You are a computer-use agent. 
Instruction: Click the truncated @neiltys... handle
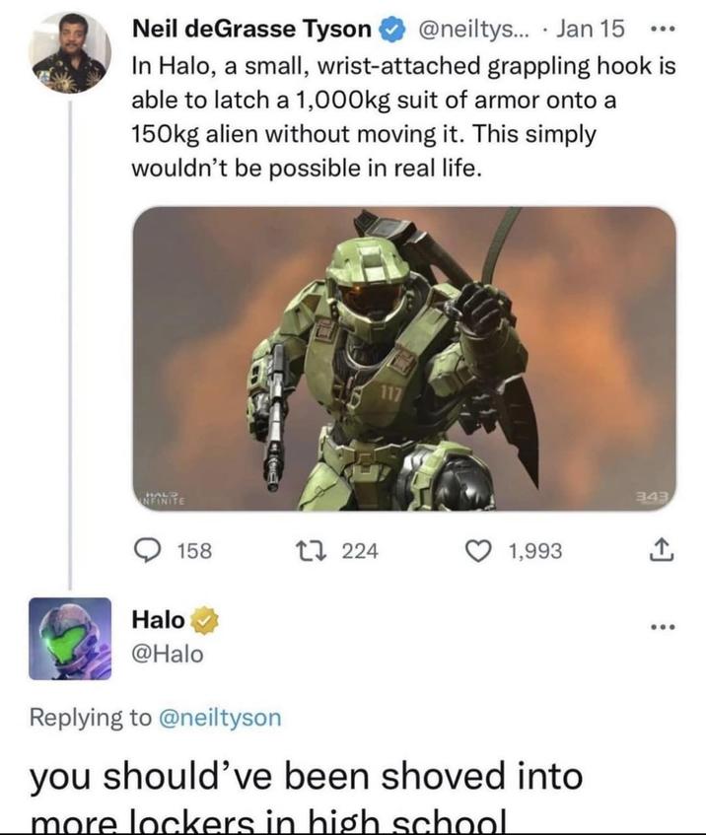(x=474, y=28)
